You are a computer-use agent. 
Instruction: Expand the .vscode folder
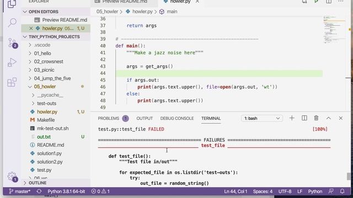click(42, 45)
